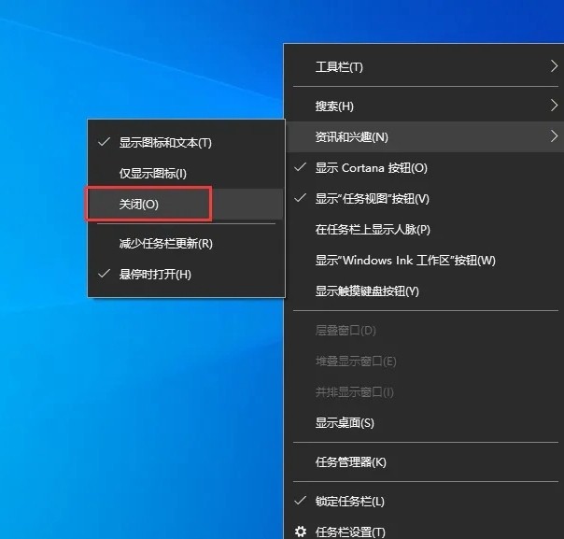Open 任务栏设置(T)
Viewport: 564px width, 539px height.
point(425,532)
